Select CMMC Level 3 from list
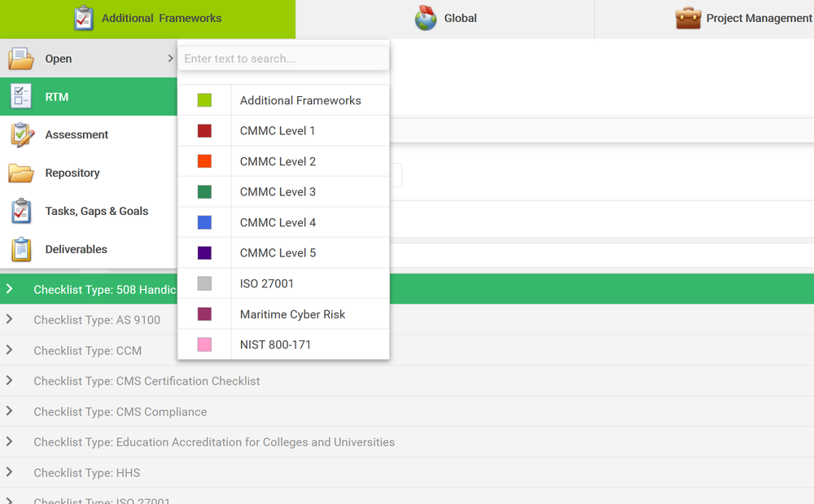 pos(278,192)
